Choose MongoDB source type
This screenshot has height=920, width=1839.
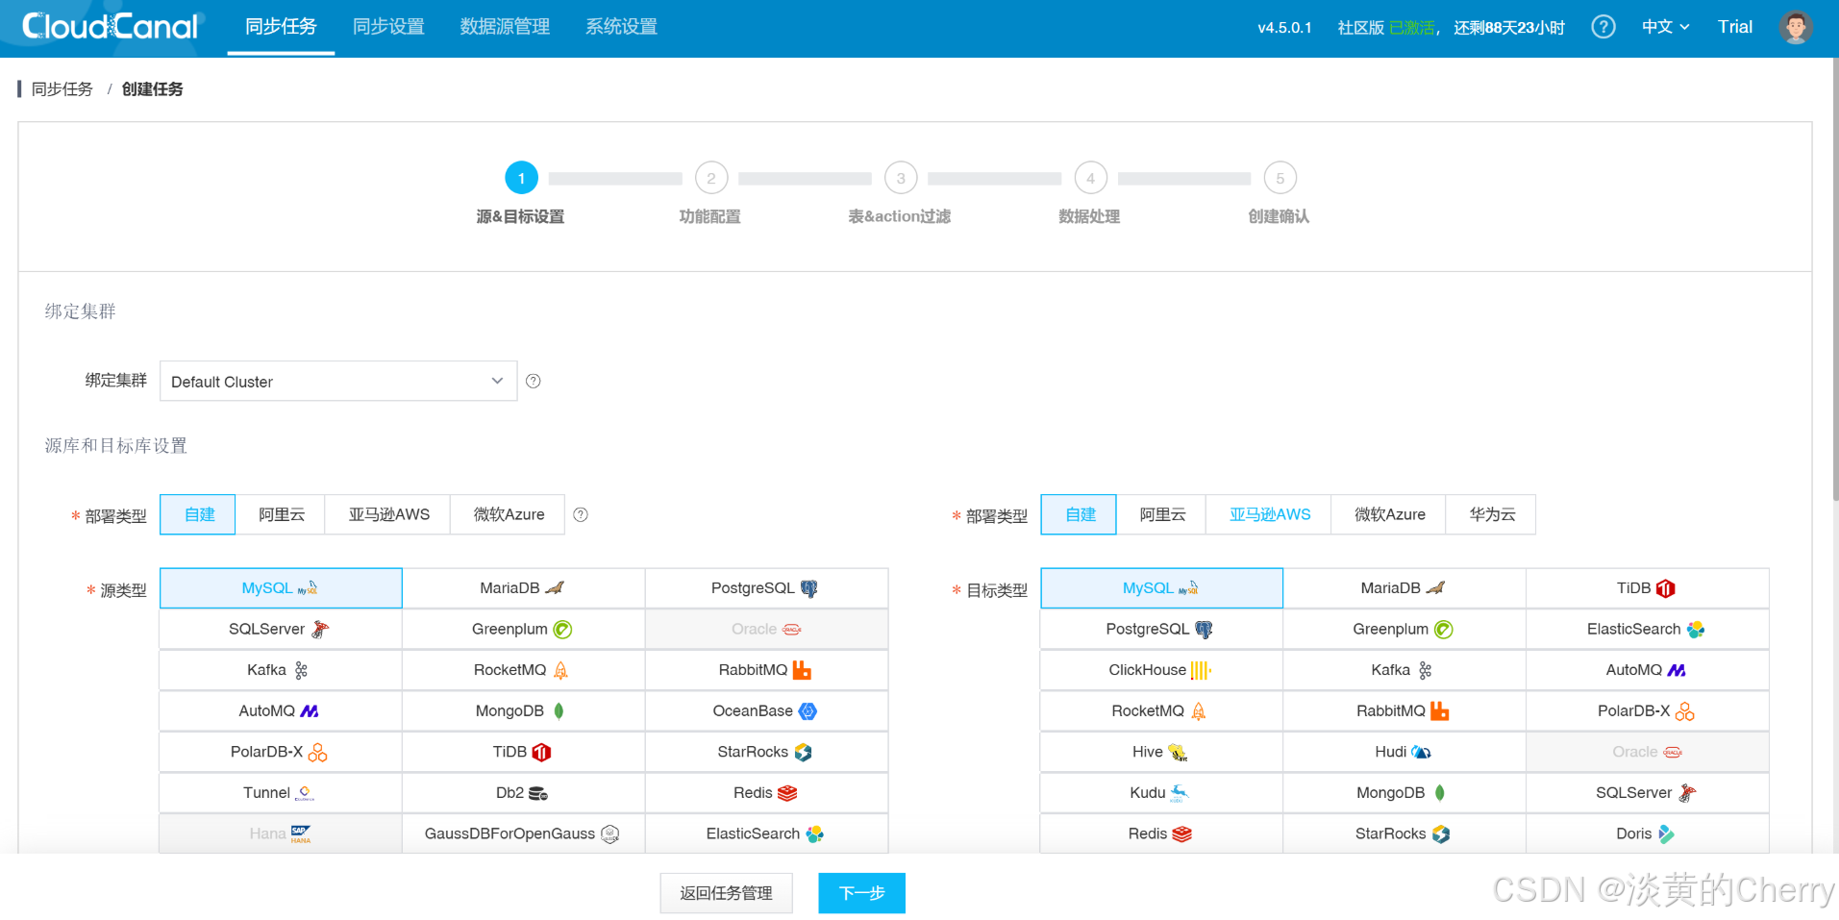(x=524, y=711)
